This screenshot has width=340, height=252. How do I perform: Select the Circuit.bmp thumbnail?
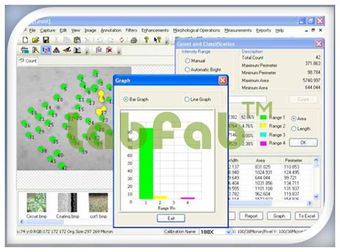[x=36, y=203]
